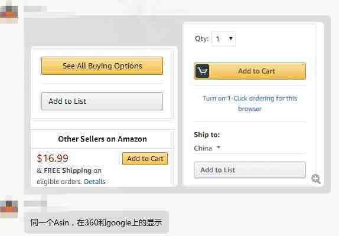339x236 pixels.
Task: Turn on 1-Click ordering link
Action: [x=250, y=104]
